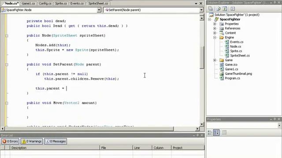Click the GameThumbnail.png file icon
The image size is (282, 158).
coord(222,74)
